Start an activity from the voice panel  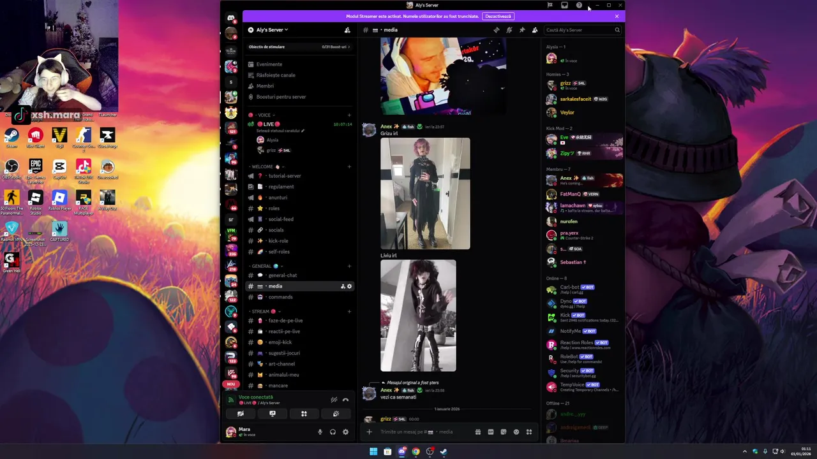[304, 414]
